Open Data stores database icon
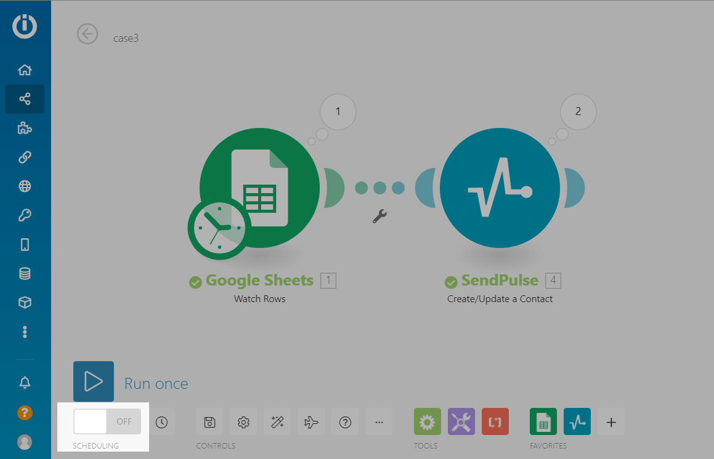The image size is (714, 459). (25, 273)
